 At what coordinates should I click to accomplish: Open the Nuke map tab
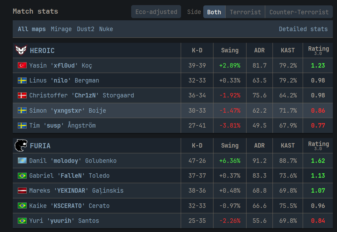106,29
